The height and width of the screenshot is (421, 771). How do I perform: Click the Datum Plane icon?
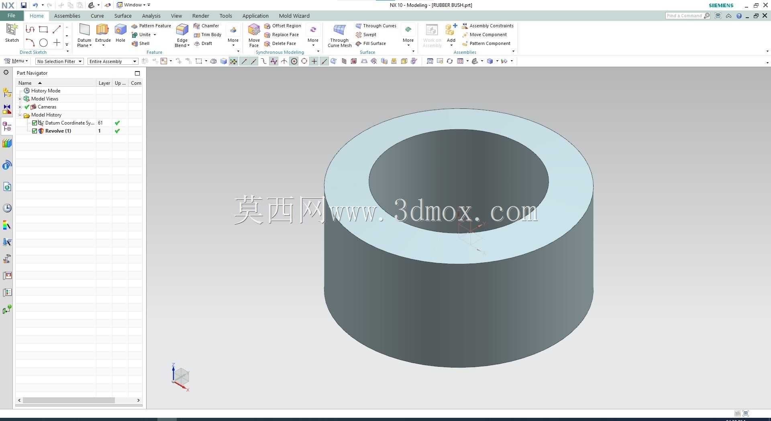point(84,31)
